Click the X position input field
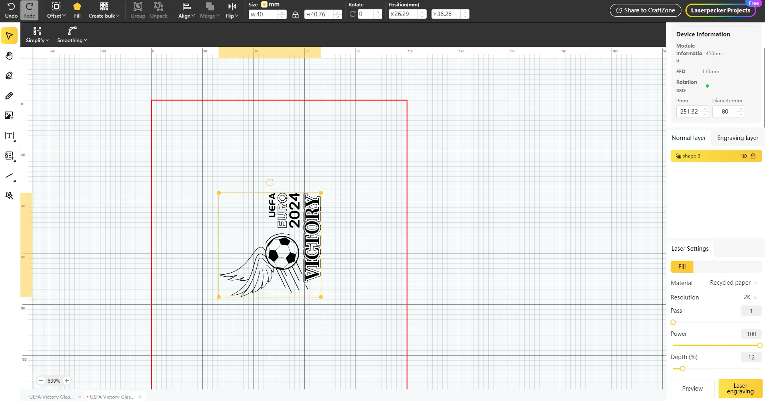Screen dimensions: 765x401 [407, 14]
